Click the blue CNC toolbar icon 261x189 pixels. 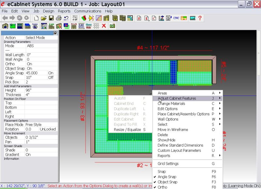click(176, 18)
